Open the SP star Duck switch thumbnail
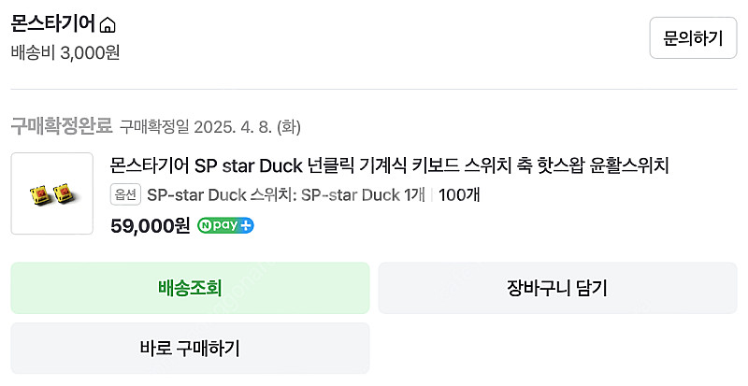The height and width of the screenshot is (386, 748). [51, 193]
